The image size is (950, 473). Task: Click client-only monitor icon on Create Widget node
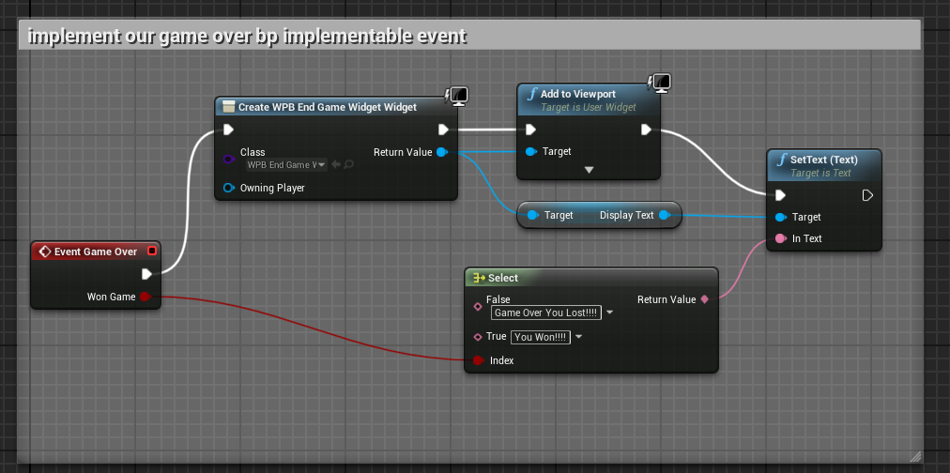pos(458,96)
